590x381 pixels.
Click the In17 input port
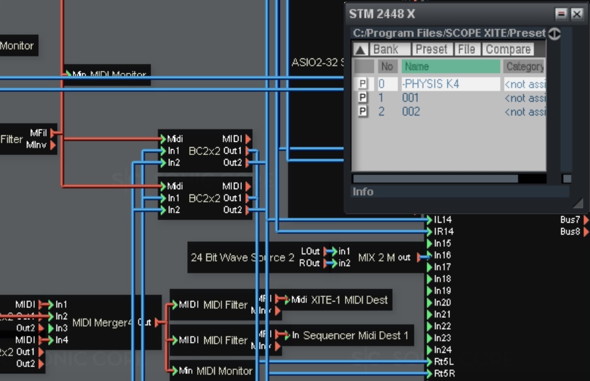(429, 267)
